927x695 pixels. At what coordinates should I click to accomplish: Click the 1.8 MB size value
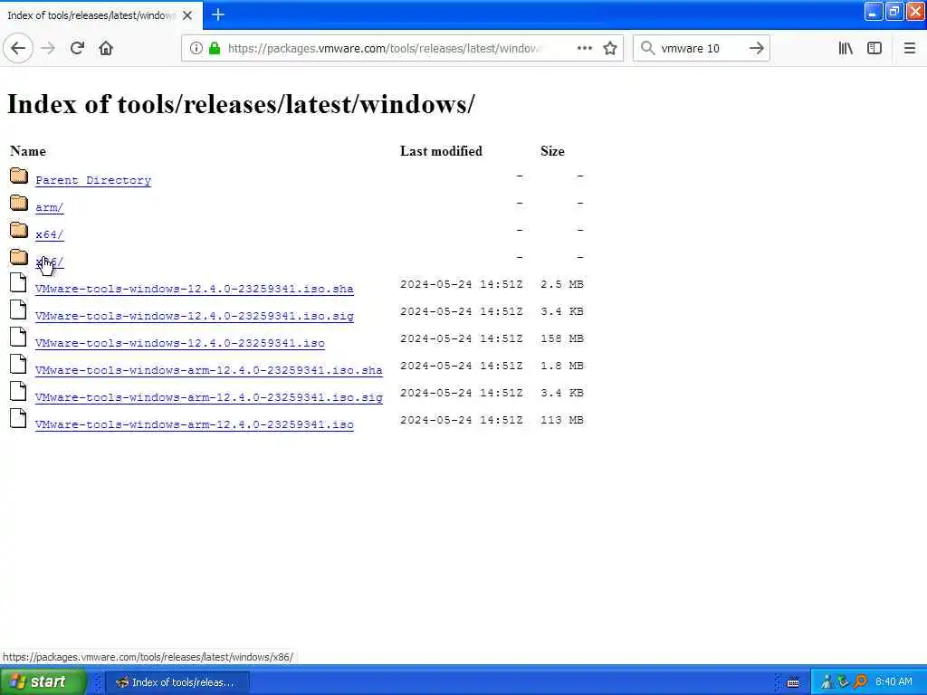coord(561,366)
